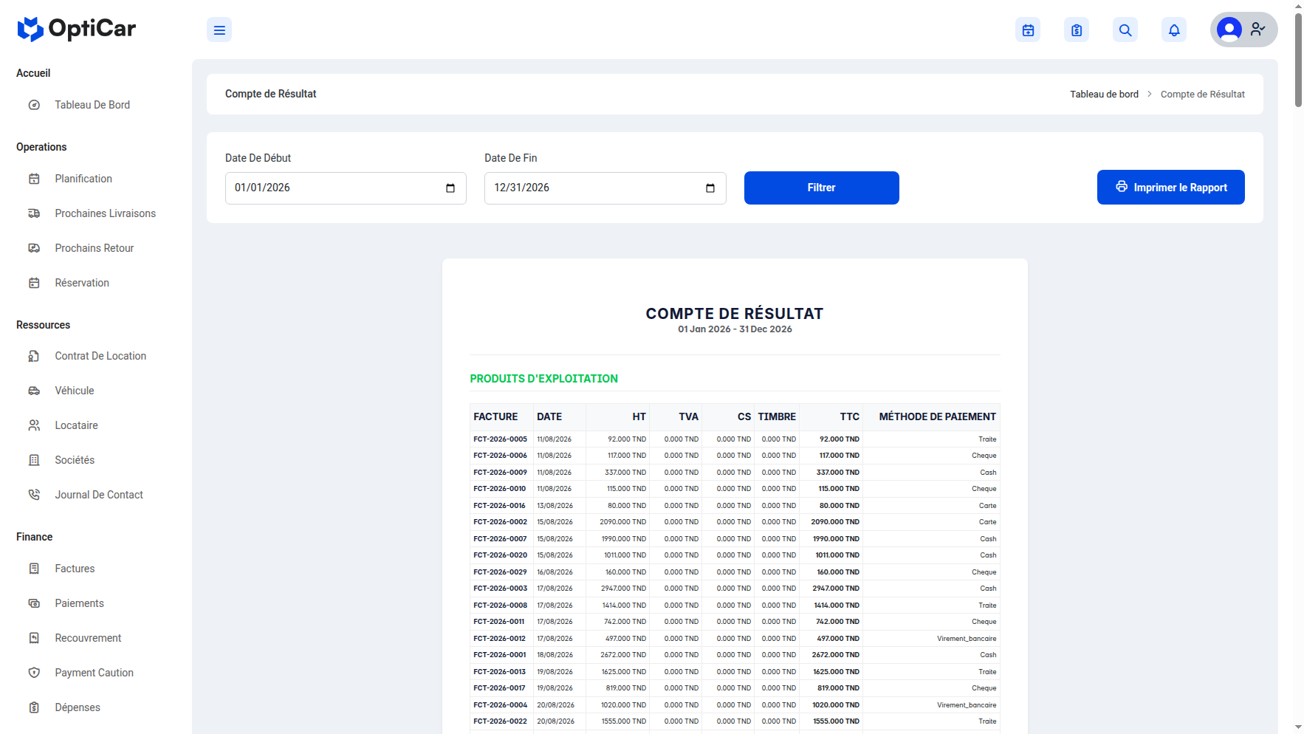Screen dimensions: 1304x734
Task: Click the Date De Début input field
Action: pos(346,188)
